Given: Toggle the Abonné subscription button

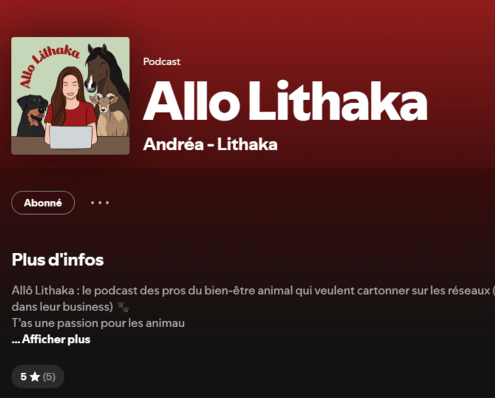Looking at the screenshot, I should pos(43,203).
